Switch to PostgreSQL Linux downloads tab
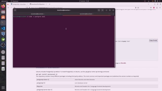The height and width of the screenshot is (91, 162). click(19, 4)
